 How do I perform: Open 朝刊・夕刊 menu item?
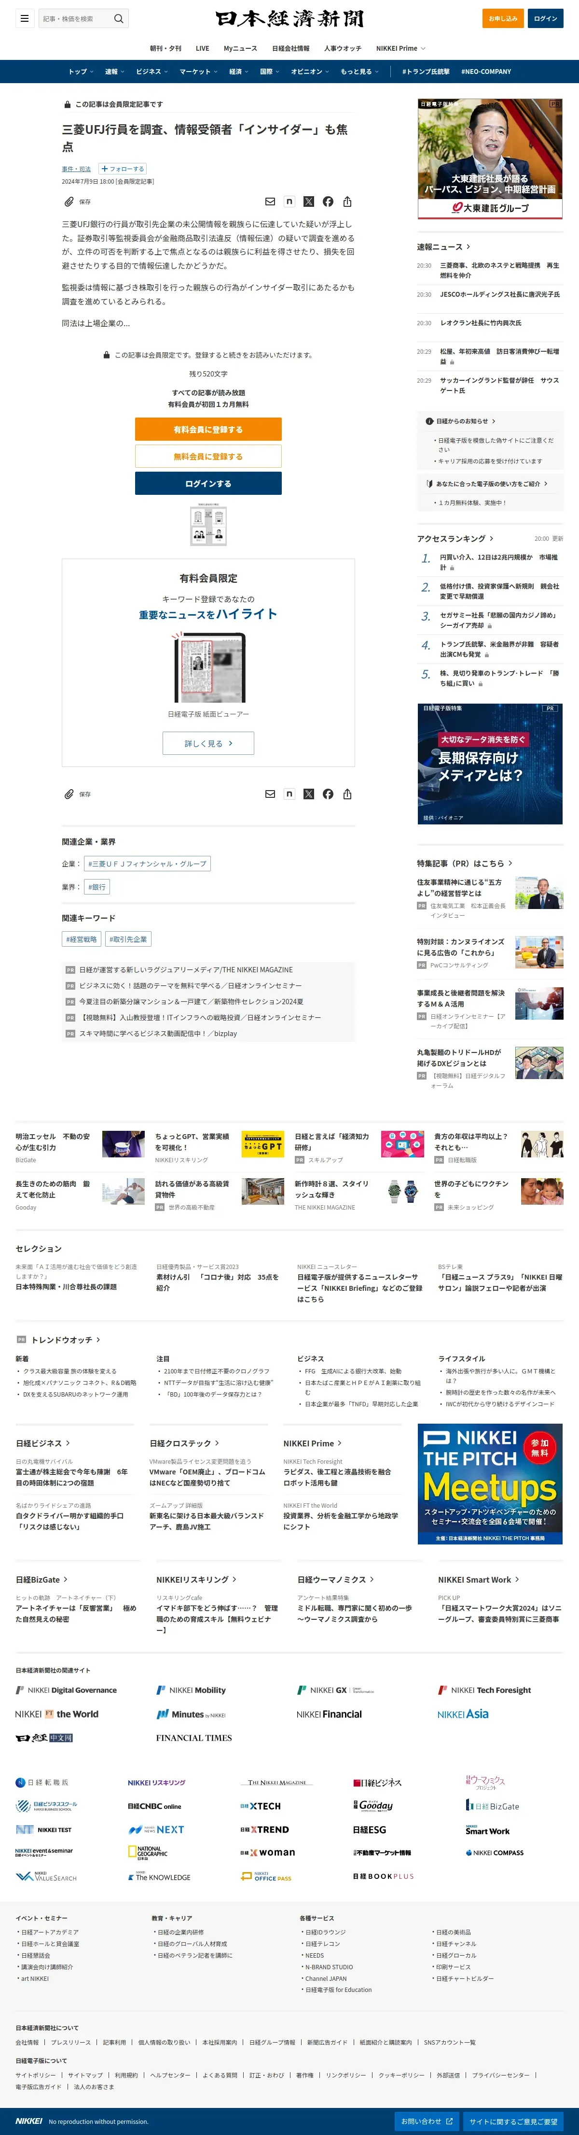pyautogui.click(x=165, y=48)
